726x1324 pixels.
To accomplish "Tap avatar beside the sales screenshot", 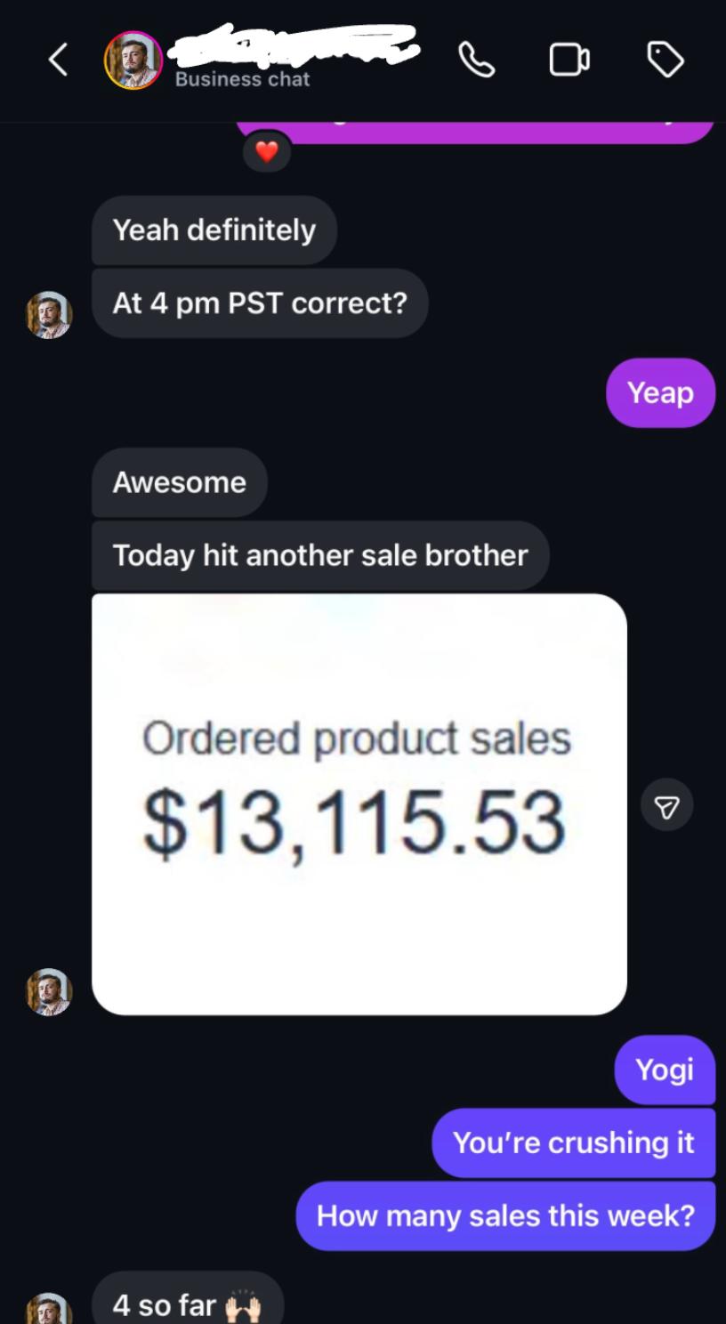I will pos(49,991).
